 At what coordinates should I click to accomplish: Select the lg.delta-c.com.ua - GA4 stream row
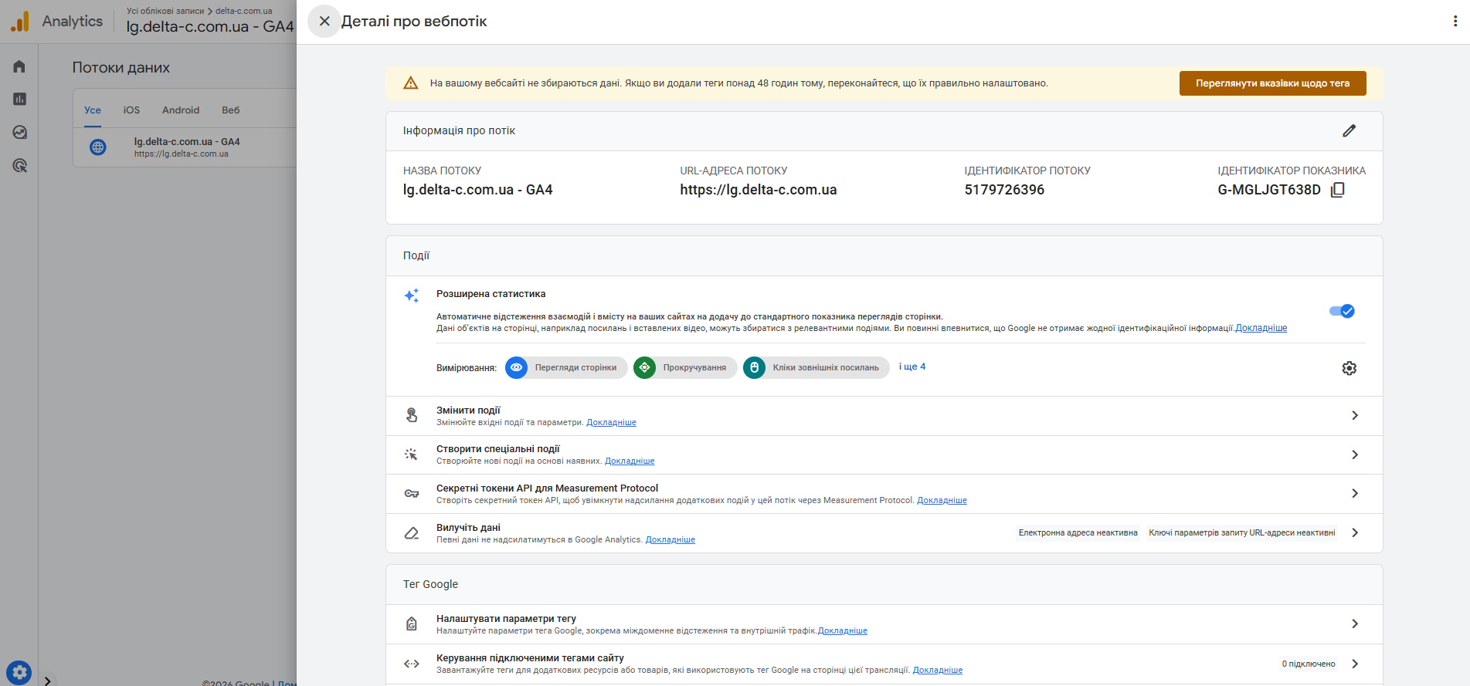pyautogui.click(x=187, y=147)
